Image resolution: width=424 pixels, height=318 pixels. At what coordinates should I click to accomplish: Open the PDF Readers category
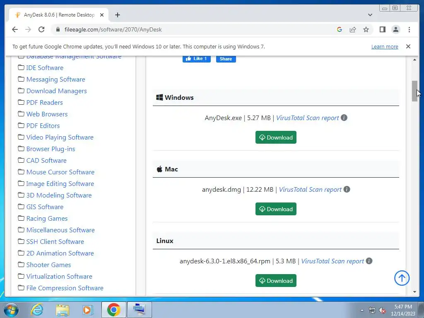pos(44,103)
